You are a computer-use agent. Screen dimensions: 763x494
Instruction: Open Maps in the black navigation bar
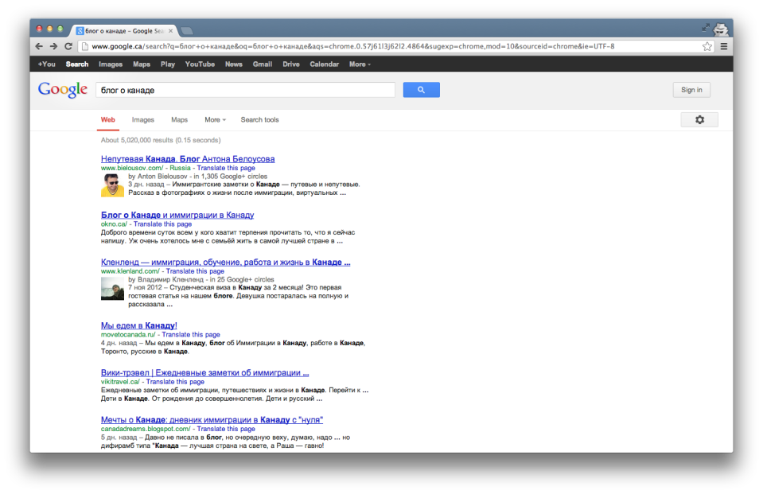coord(142,64)
